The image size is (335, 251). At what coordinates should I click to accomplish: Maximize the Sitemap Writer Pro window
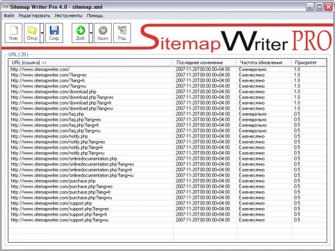[x=319, y=7]
